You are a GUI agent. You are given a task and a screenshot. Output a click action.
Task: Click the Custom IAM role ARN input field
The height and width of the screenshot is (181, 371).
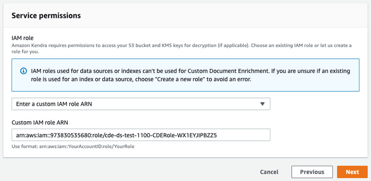(x=141, y=135)
